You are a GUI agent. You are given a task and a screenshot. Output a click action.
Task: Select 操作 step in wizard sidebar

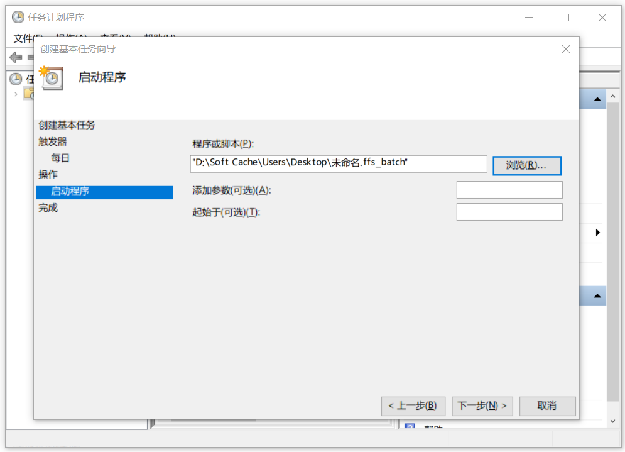(48, 174)
